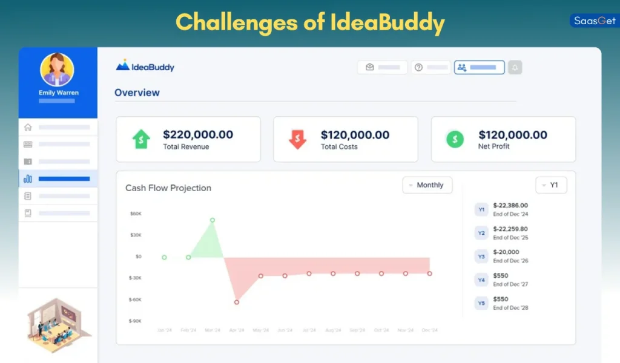Click the Overview heading link

click(137, 93)
